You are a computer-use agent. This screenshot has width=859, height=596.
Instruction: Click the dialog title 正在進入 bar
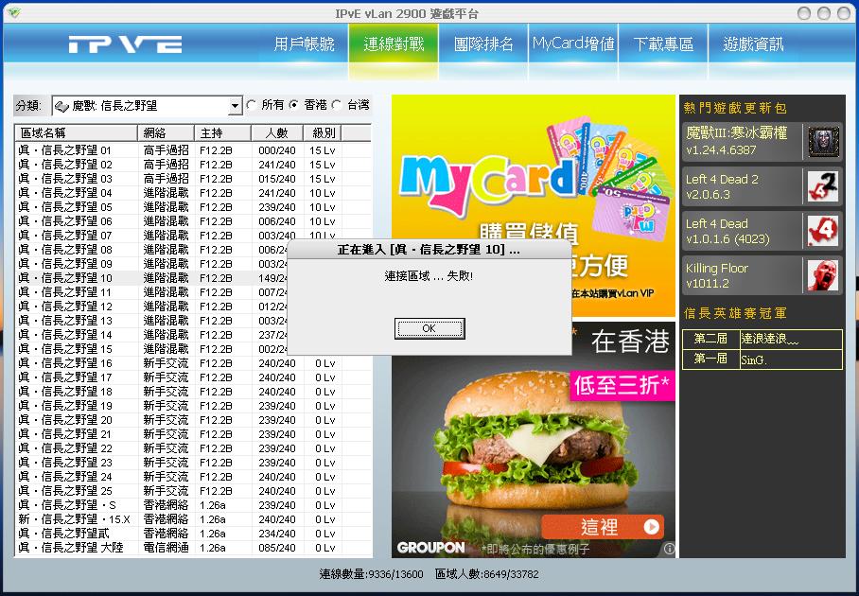click(429, 251)
